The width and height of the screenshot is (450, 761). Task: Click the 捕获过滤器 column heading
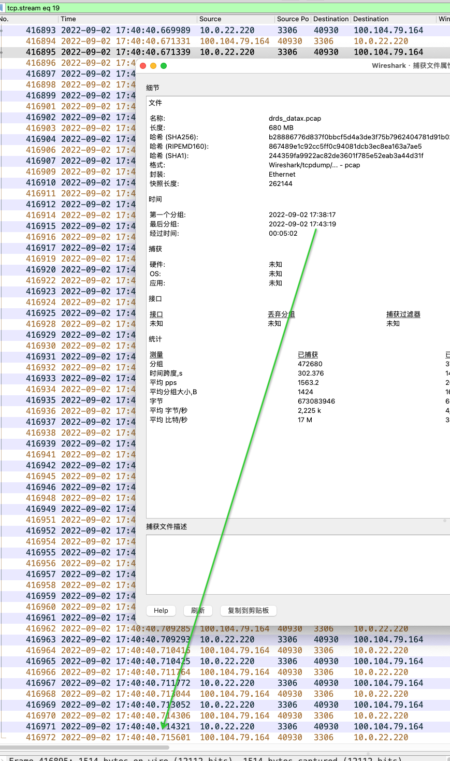tap(403, 314)
